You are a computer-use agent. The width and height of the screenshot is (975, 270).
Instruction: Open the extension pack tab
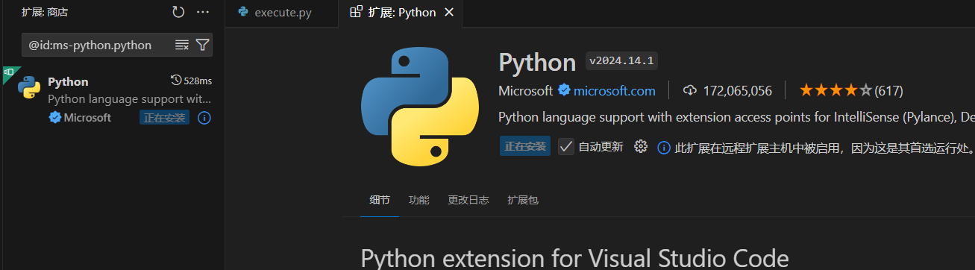point(523,200)
